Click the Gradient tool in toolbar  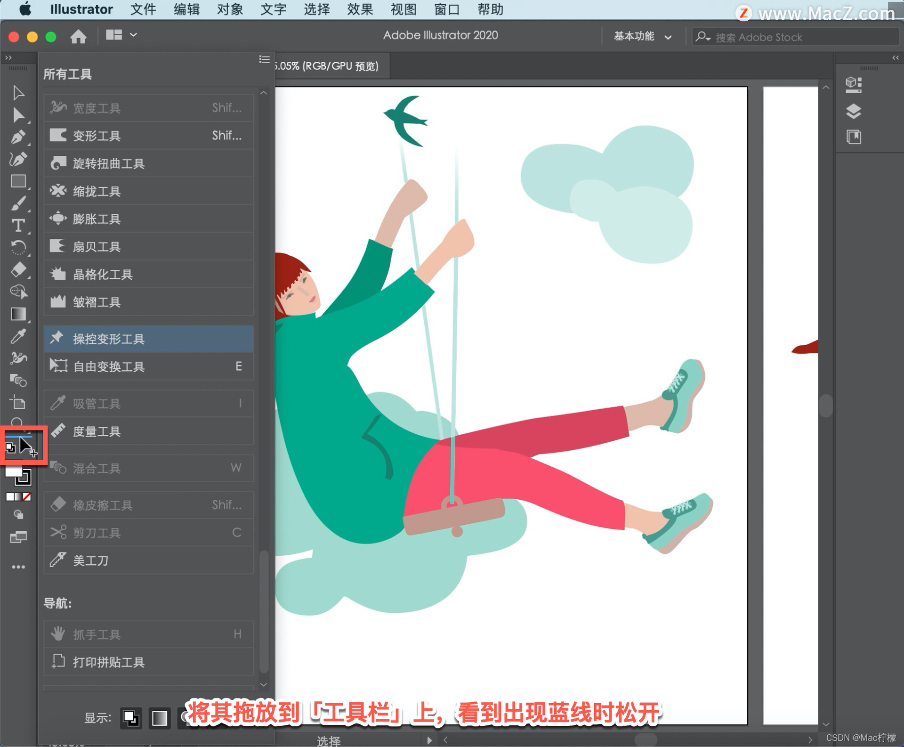tap(18, 314)
